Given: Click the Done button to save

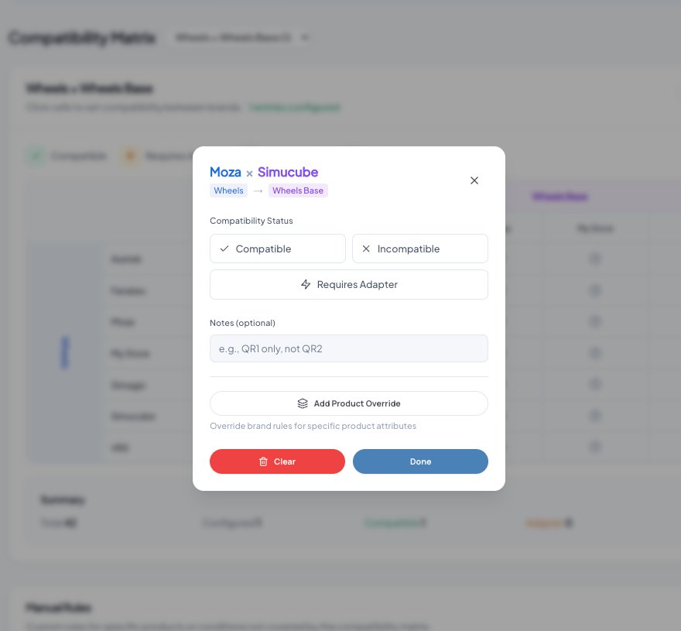Looking at the screenshot, I should click(420, 461).
